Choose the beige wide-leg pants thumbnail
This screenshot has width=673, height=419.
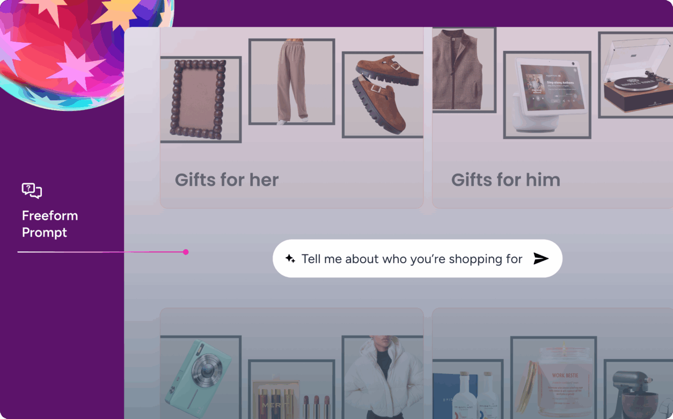coord(292,81)
